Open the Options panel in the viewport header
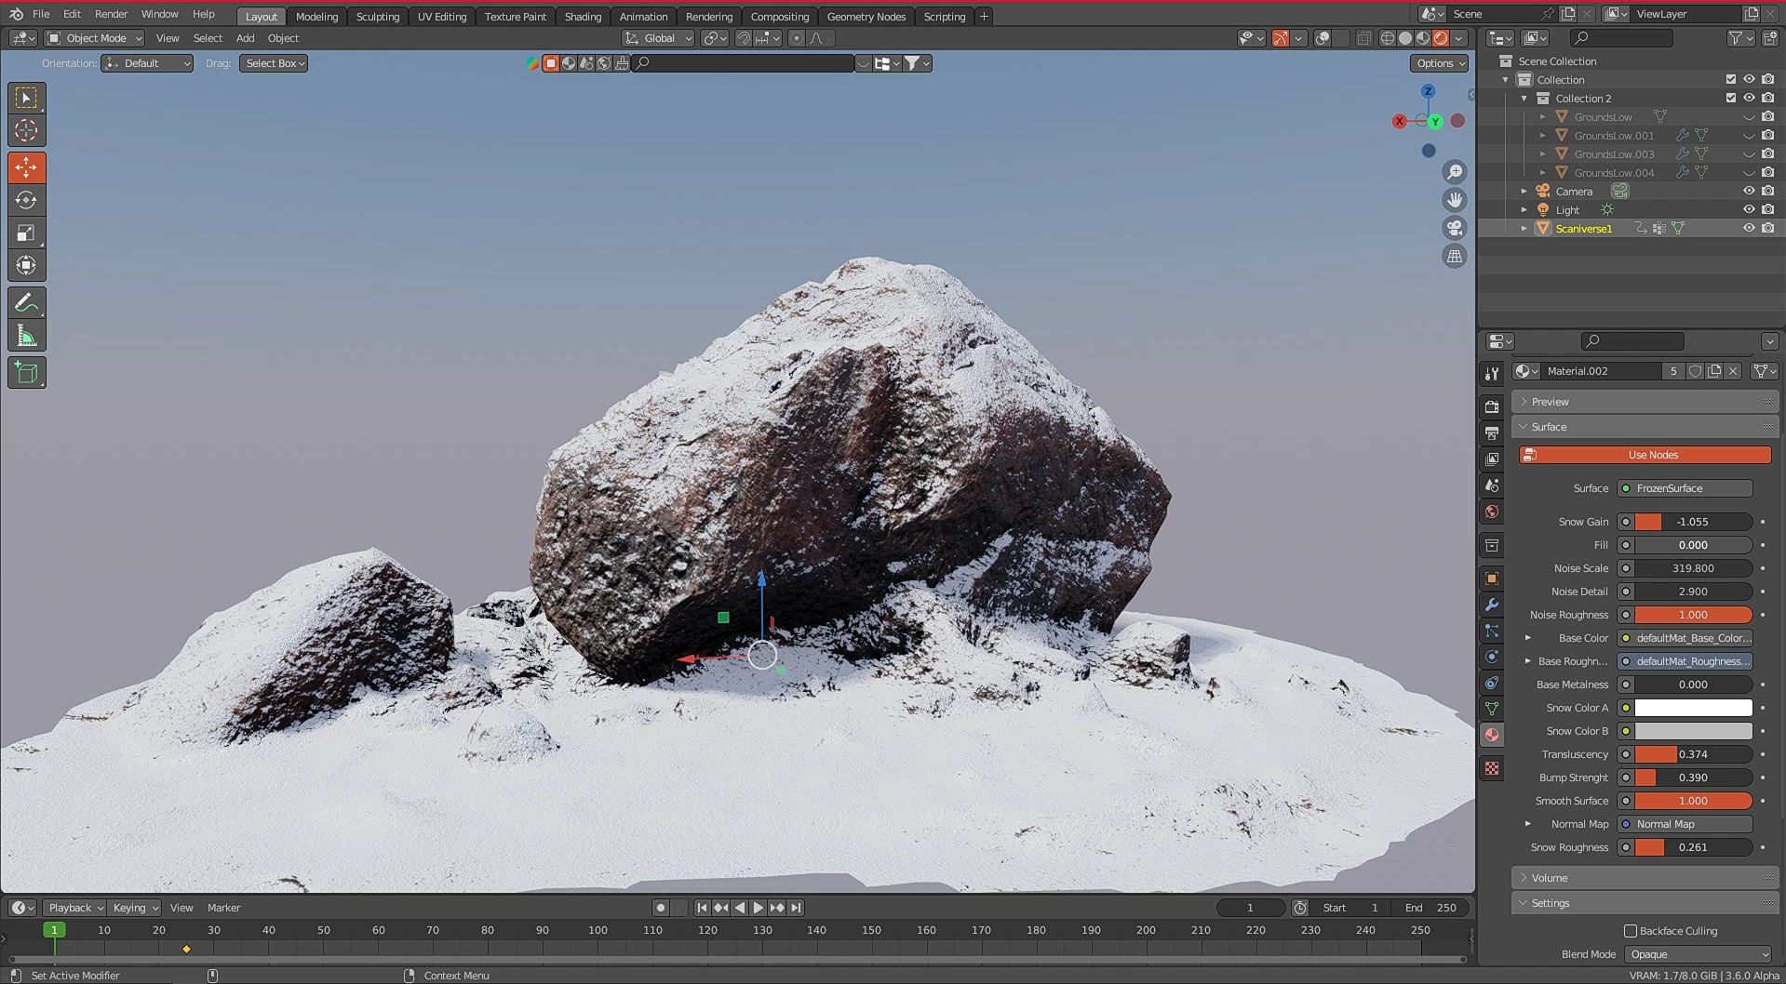Viewport: 1786px width, 984px height. click(x=1438, y=63)
